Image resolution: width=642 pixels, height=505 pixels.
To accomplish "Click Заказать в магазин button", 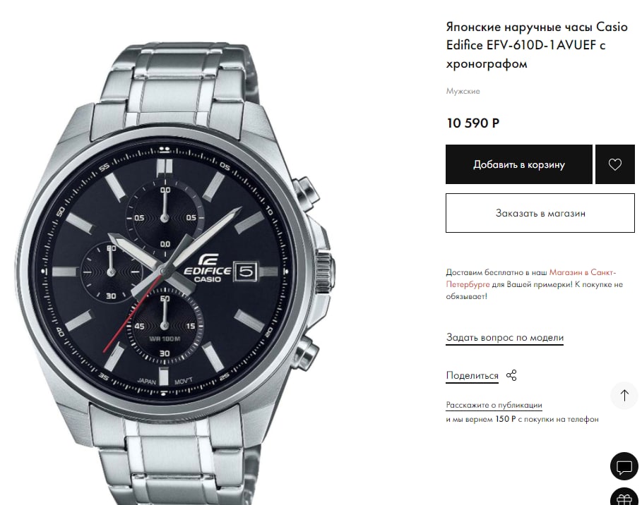I will click(x=540, y=213).
